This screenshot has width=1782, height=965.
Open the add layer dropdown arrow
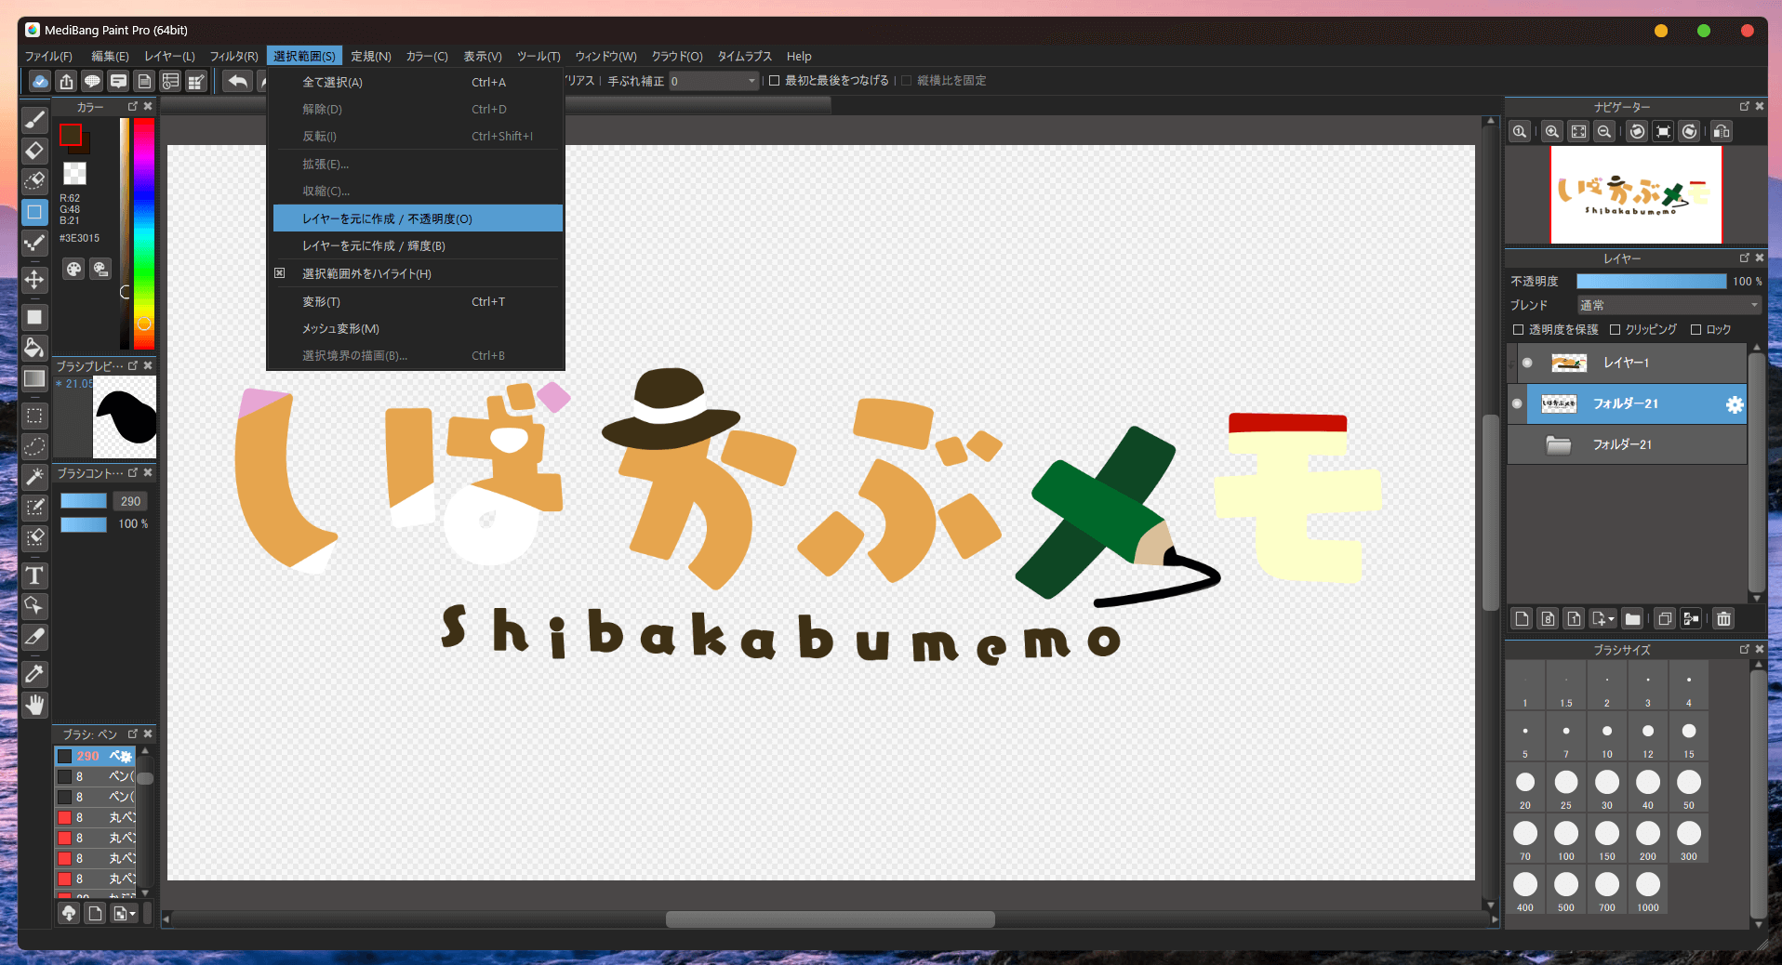(x=1611, y=618)
